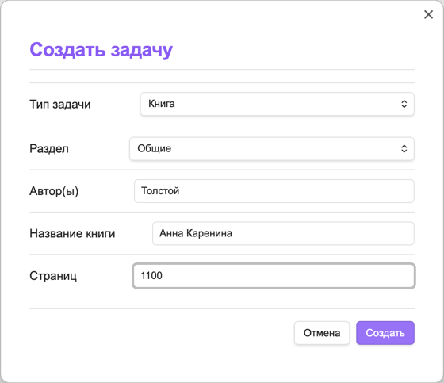Click the Раздел label
The height and width of the screenshot is (383, 444).
[49, 149]
